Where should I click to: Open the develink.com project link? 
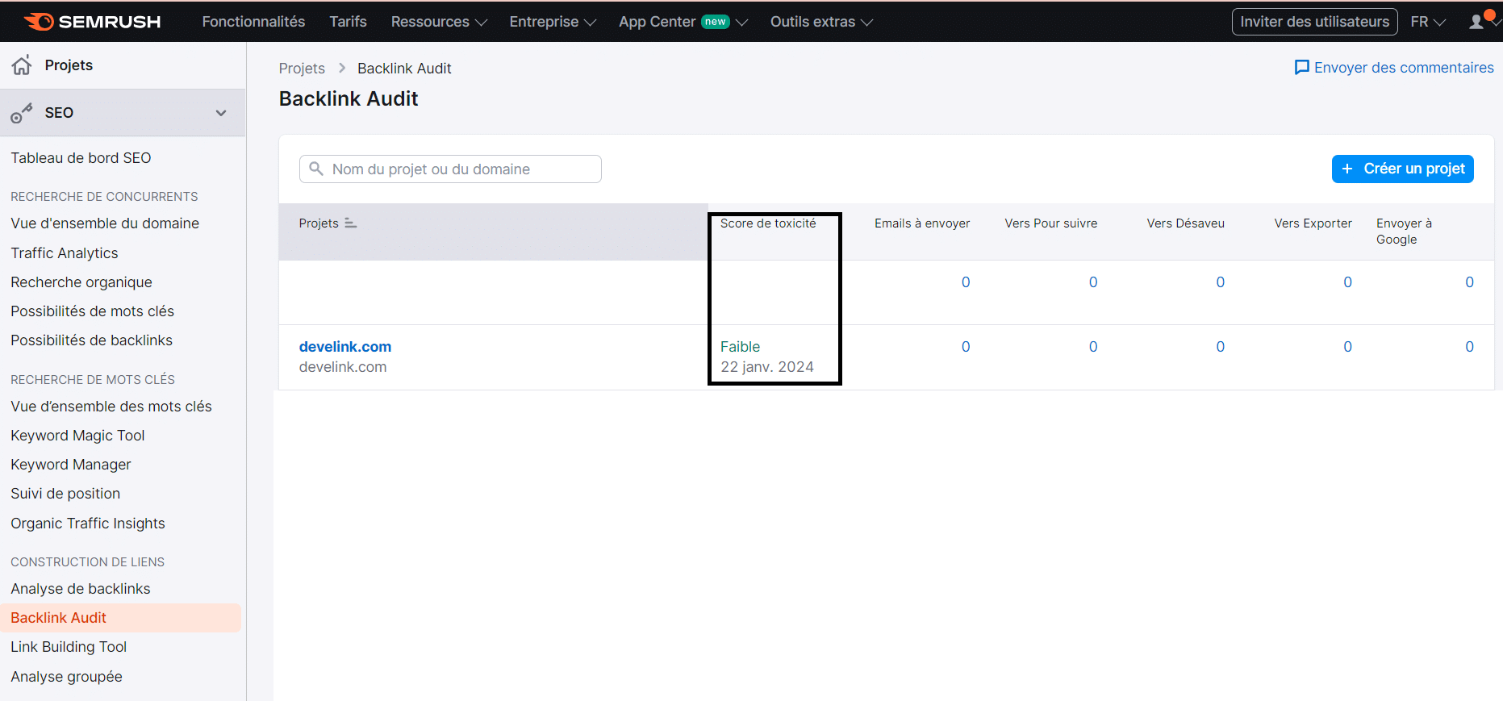[x=345, y=347]
